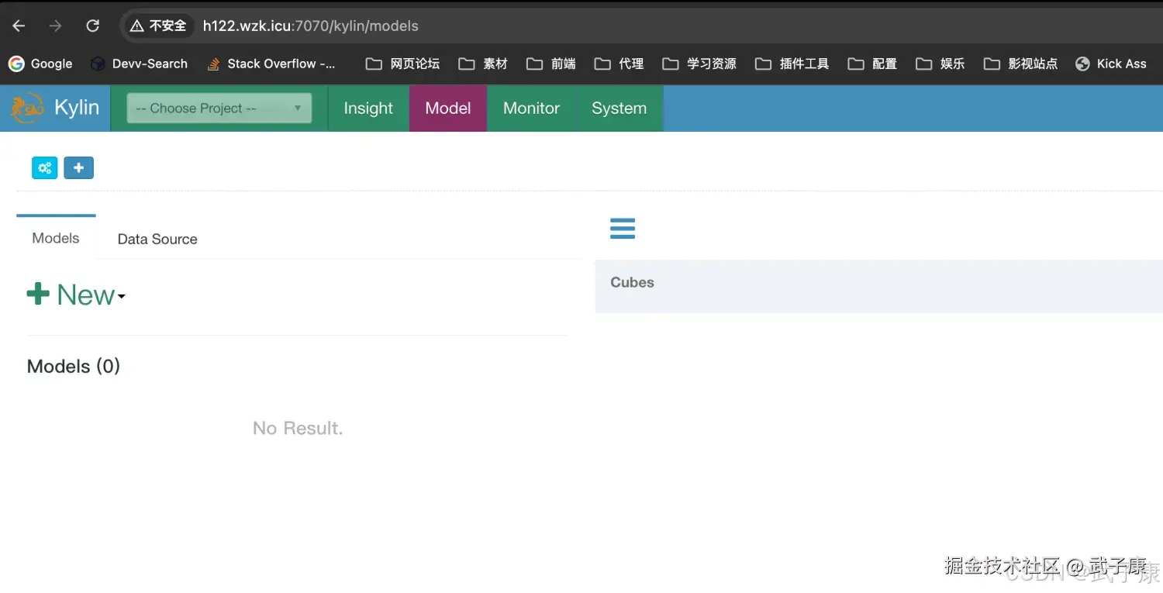The width and height of the screenshot is (1163, 593).
Task: Open the Choose Project dropdown
Action: point(219,108)
